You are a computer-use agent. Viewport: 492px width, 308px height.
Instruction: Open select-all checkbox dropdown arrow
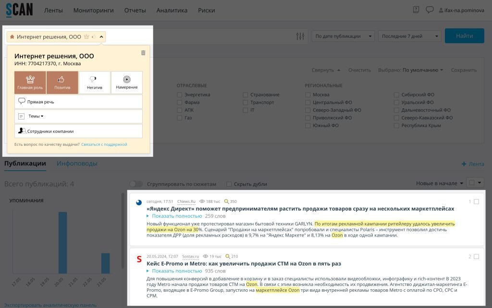(480, 183)
